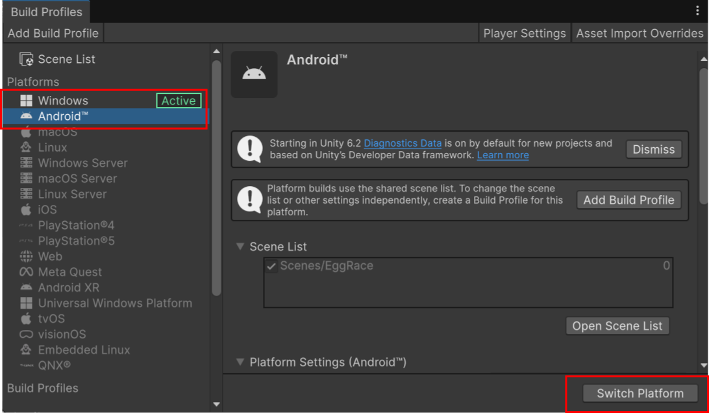This screenshot has height=413, width=709.
Task: Click the Linux Server icon
Action: [26, 194]
